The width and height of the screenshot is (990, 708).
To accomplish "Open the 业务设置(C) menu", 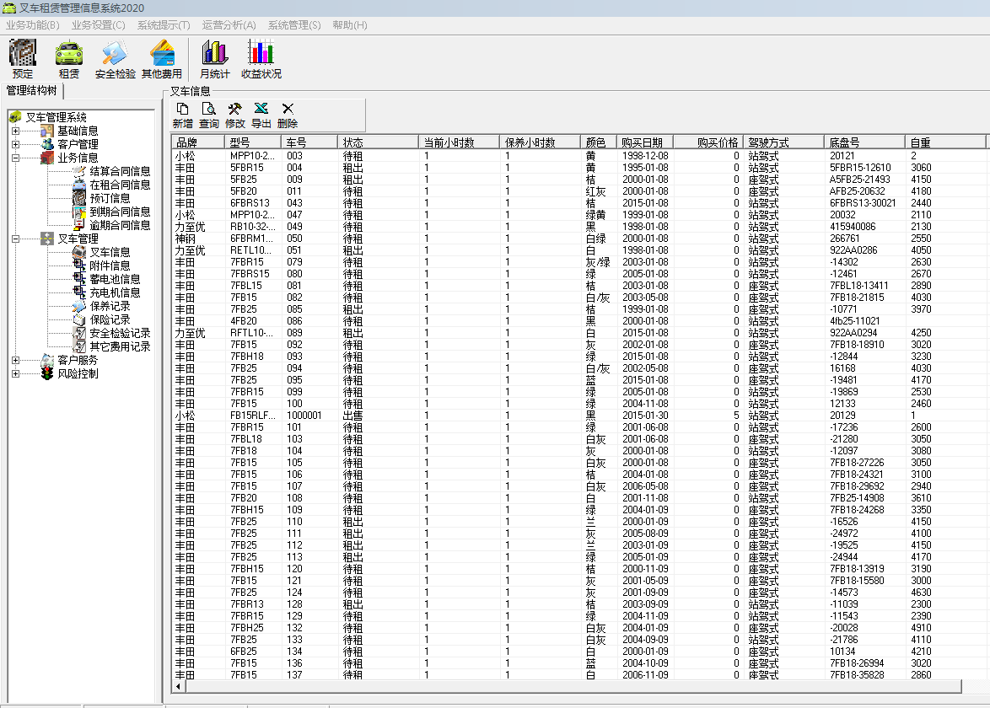I will click(98, 25).
